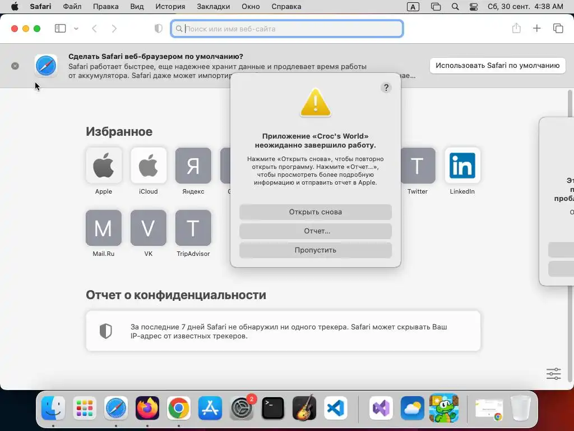
Task: Click Открыть снова button
Action: 316,212
